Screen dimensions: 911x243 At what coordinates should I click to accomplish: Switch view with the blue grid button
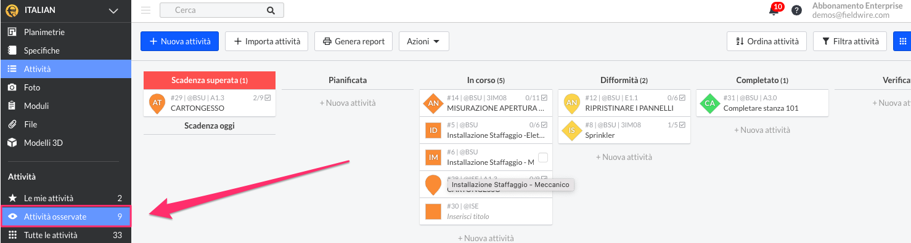(x=902, y=41)
